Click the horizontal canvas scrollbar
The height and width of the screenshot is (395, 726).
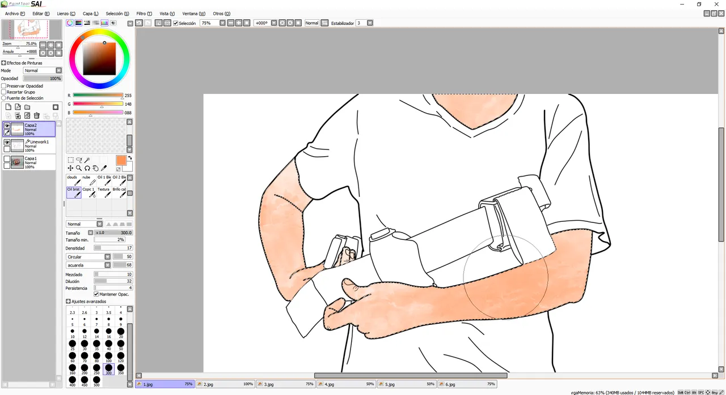[411, 375]
